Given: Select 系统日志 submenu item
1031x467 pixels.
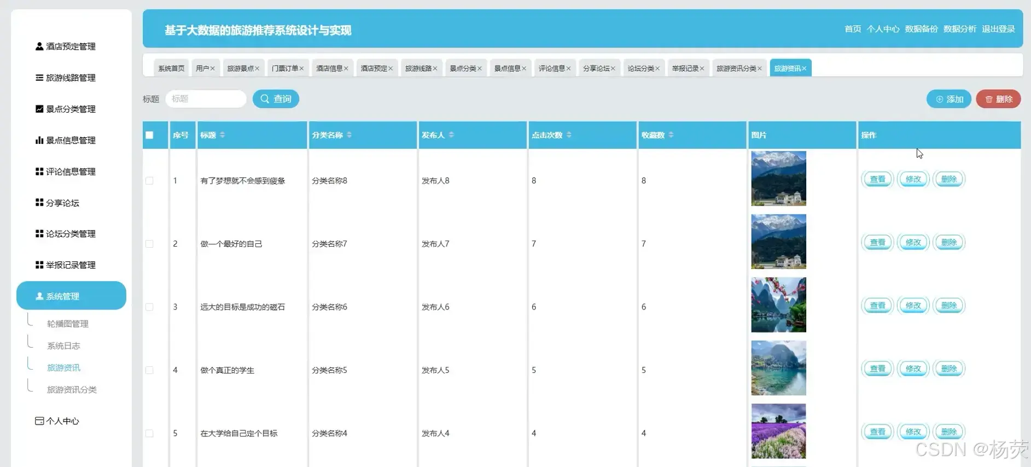Looking at the screenshot, I should 63,346.
